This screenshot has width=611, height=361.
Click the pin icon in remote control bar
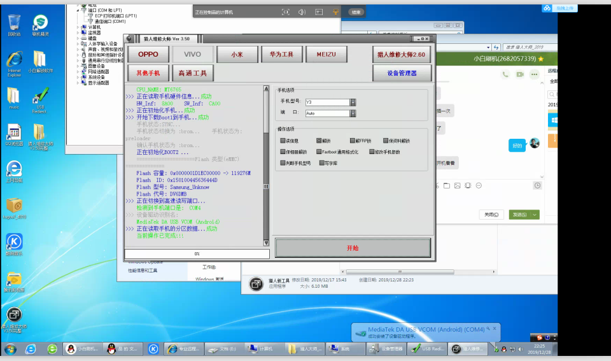pos(335,12)
